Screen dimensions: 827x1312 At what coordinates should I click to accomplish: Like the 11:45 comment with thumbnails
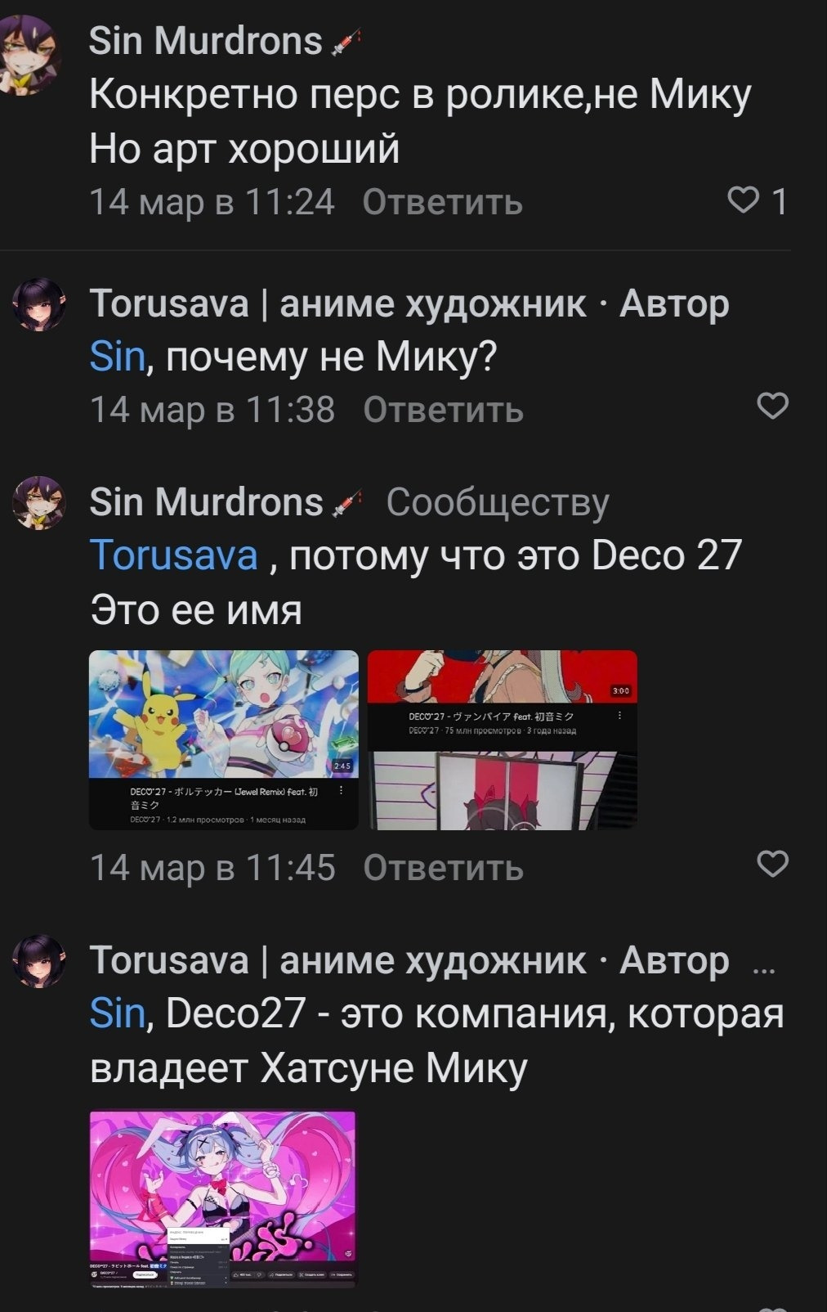(x=773, y=864)
